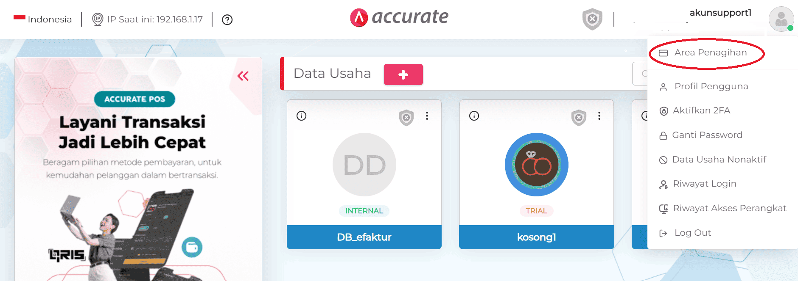The image size is (798, 281).
Task: Select Ganti Password menu entry
Action: point(707,135)
